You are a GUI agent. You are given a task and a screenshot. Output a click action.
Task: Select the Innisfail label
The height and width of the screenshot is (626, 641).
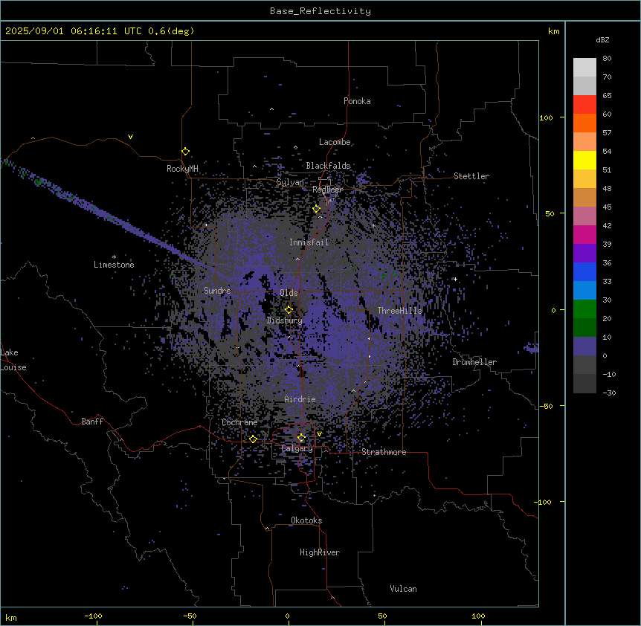[309, 242]
